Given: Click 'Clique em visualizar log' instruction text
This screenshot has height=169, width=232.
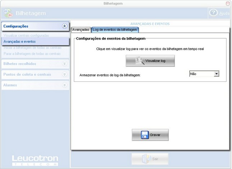Looking at the screenshot, I should [x=150, y=49].
